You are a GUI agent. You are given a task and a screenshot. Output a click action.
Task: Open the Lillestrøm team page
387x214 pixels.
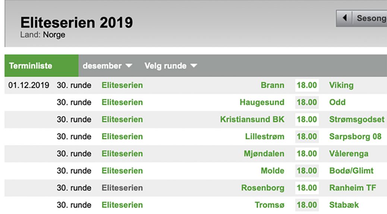(264, 136)
